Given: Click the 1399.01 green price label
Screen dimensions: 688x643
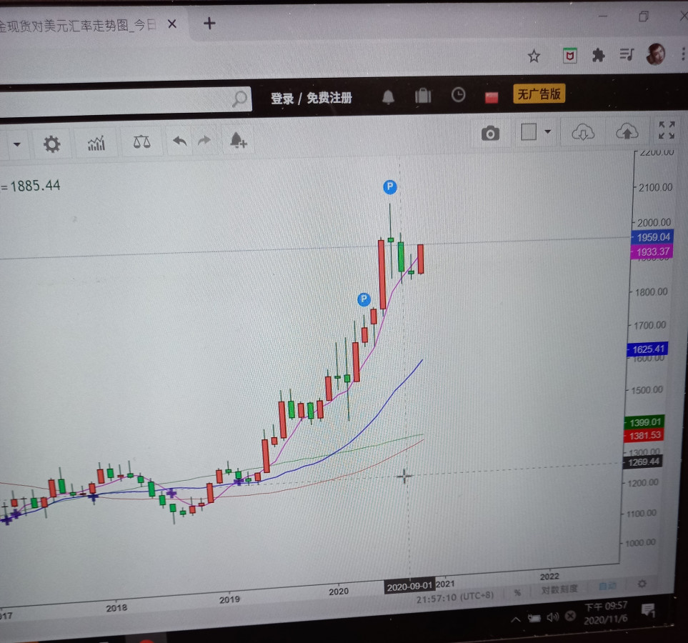Looking at the screenshot, I should (644, 422).
